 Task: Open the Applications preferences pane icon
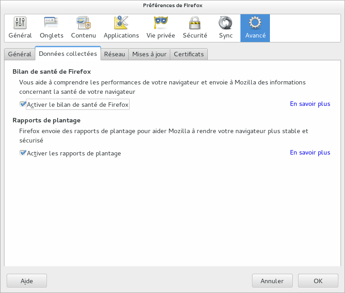[121, 23]
